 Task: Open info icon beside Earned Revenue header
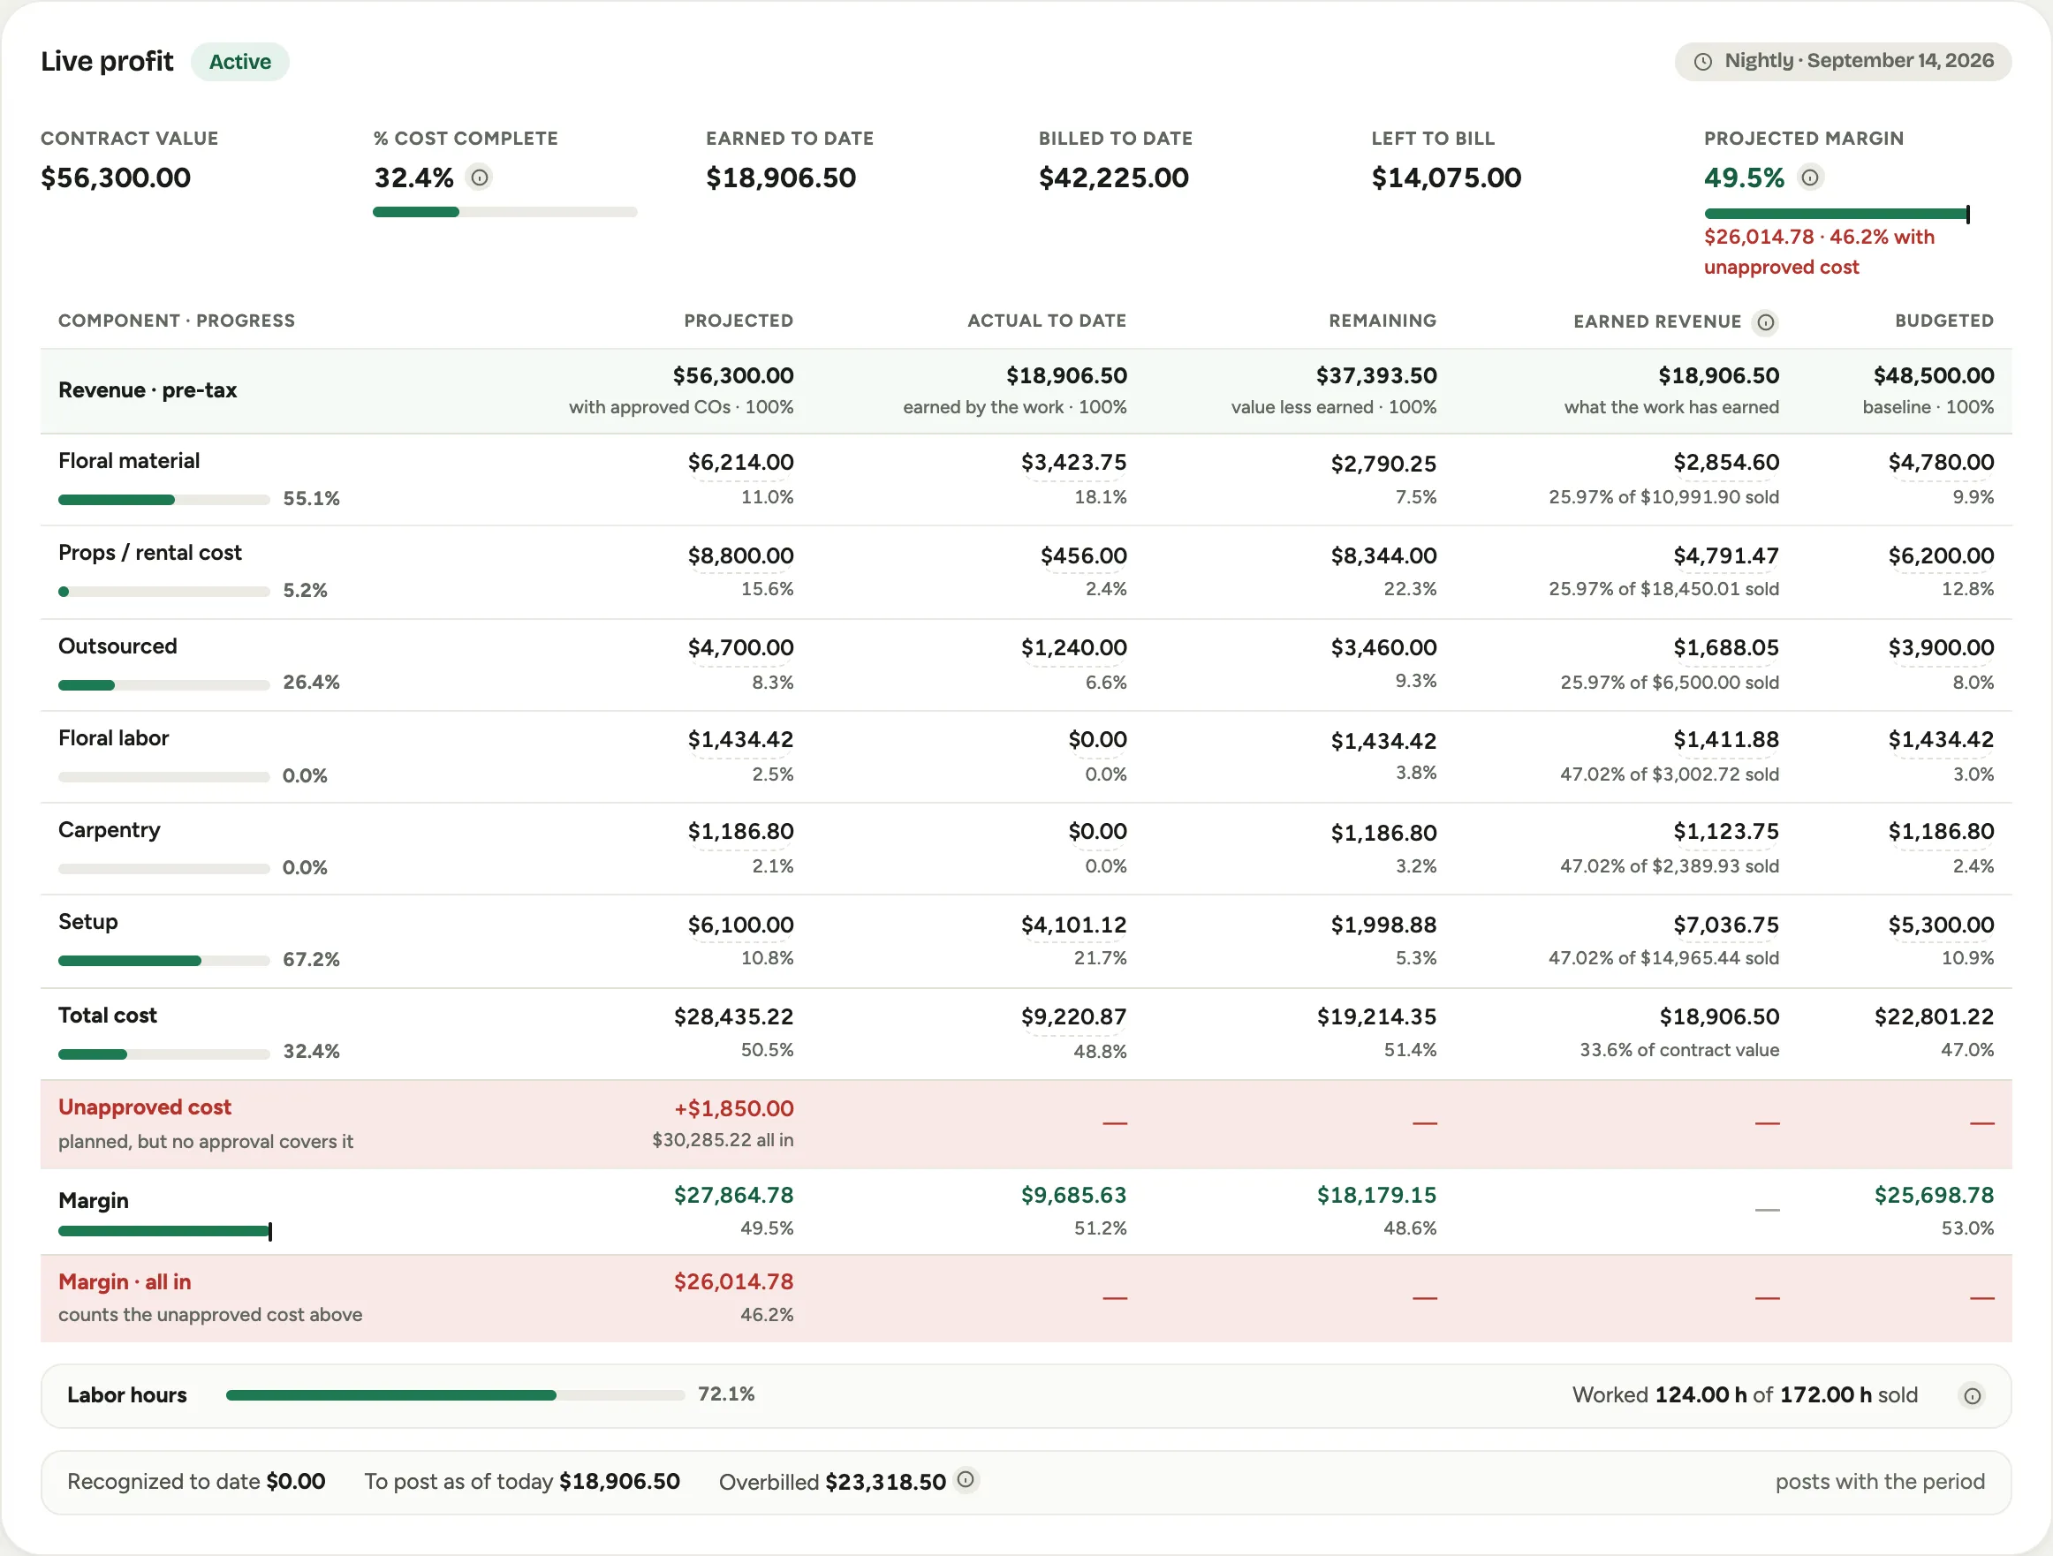pyautogui.click(x=1765, y=322)
